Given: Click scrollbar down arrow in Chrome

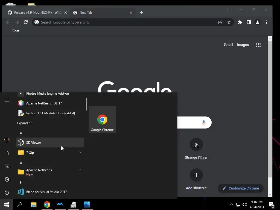Looking at the screenshot, I should coord(270,194).
